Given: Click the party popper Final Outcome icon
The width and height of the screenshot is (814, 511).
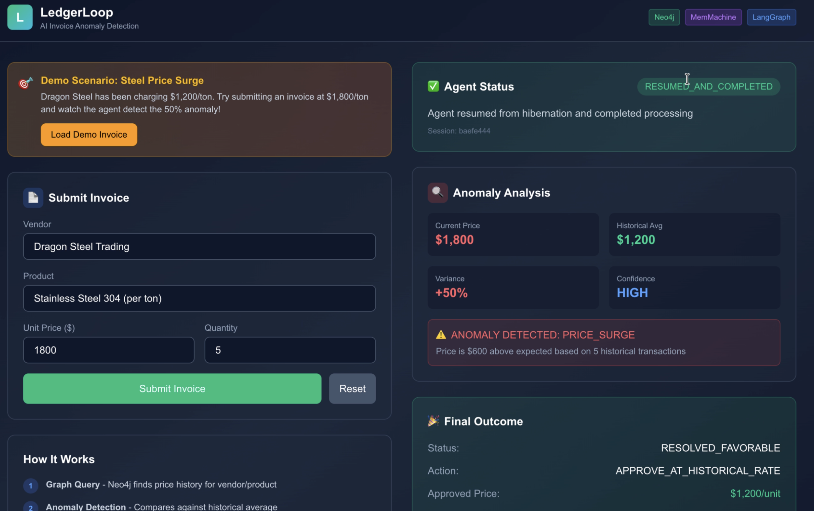Looking at the screenshot, I should [x=433, y=421].
